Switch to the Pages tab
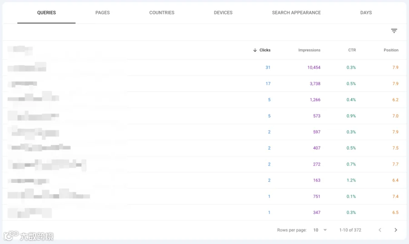The height and width of the screenshot is (244, 409). pos(103,13)
